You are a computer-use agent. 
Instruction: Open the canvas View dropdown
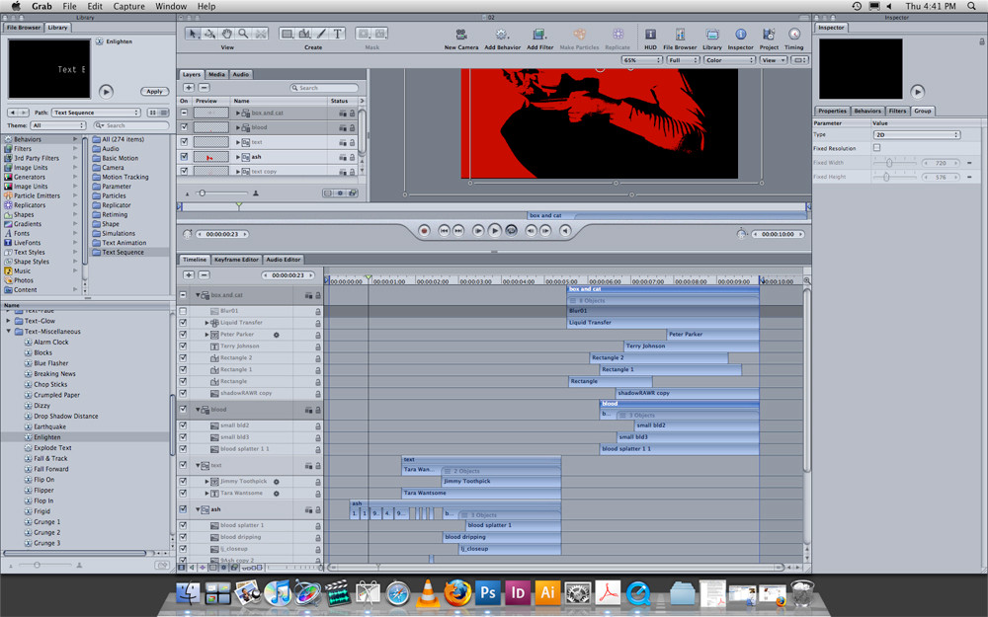pos(774,60)
